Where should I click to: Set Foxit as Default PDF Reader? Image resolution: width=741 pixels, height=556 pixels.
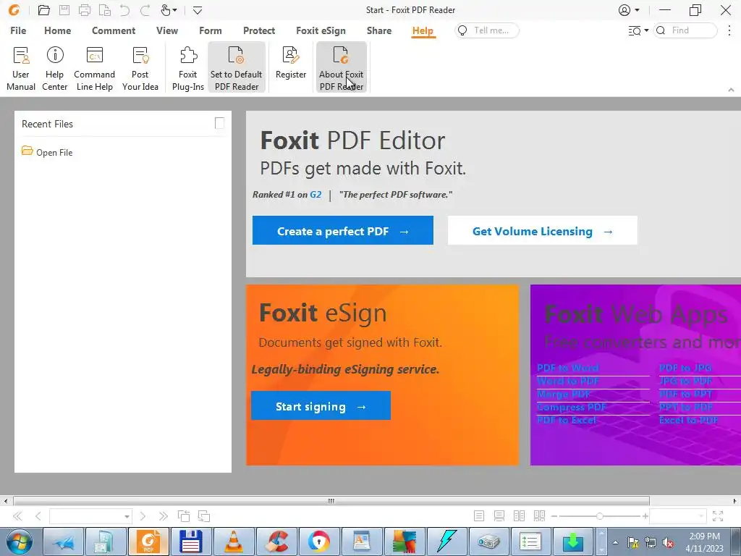[x=237, y=67]
